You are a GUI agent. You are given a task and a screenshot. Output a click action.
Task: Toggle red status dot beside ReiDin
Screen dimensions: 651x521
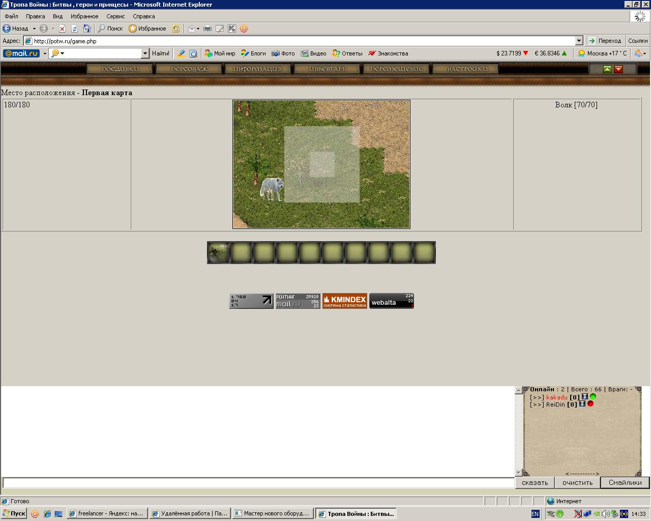tap(590, 404)
